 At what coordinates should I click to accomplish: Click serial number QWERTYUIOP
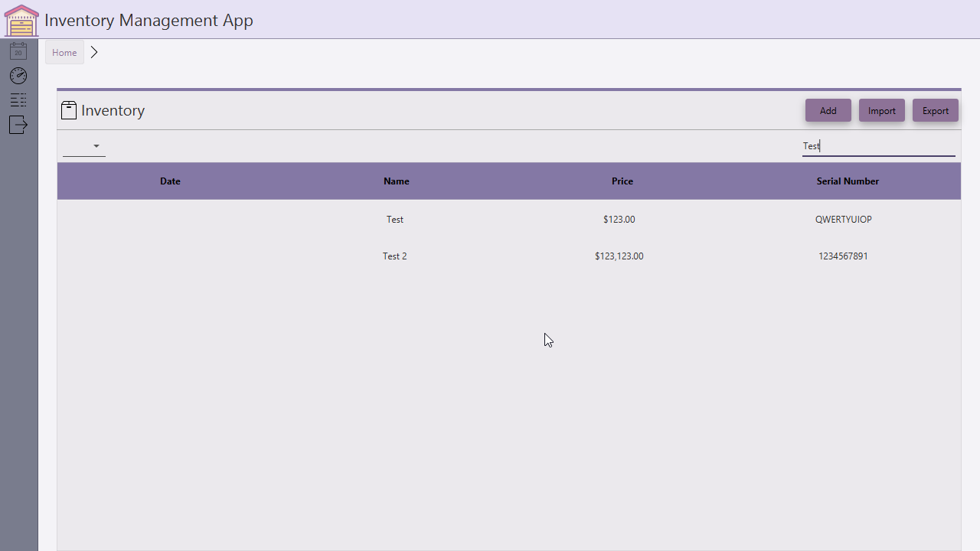tap(844, 219)
